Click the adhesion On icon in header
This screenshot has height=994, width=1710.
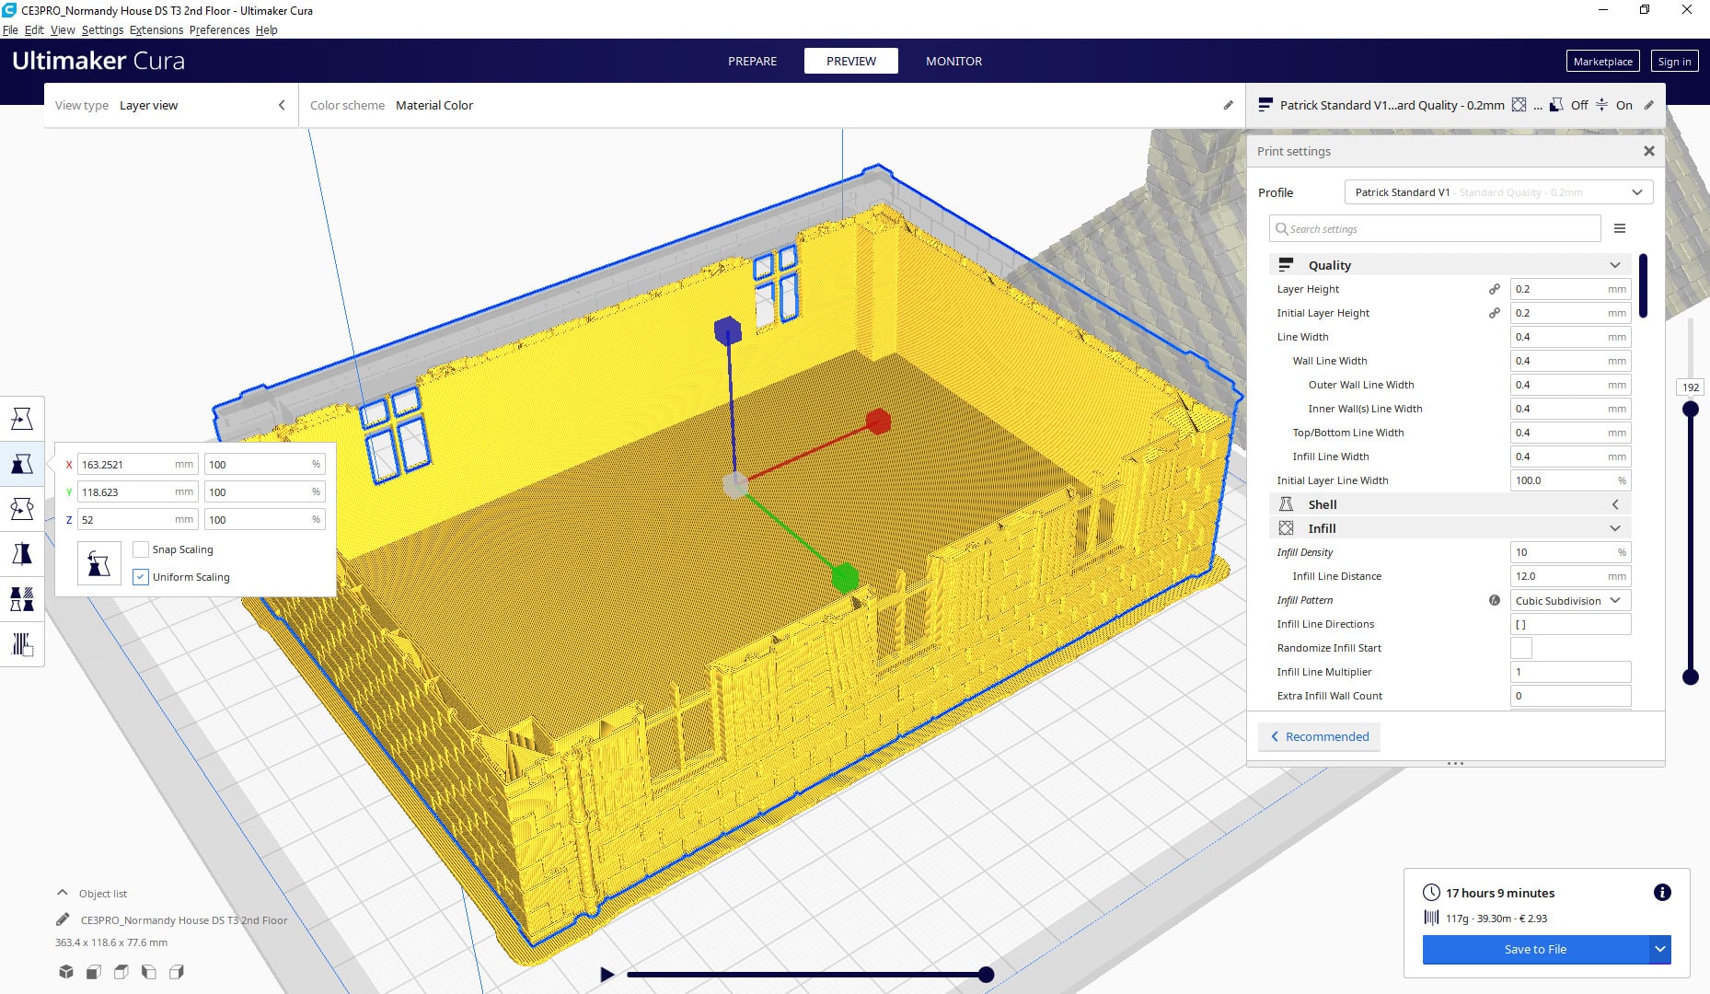pyautogui.click(x=1602, y=105)
